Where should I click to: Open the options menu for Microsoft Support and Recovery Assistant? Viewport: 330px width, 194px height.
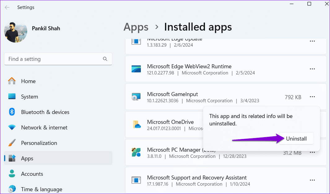[312, 180]
